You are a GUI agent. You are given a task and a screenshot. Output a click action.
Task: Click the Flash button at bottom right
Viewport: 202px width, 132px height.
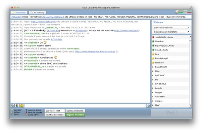(x=171, y=113)
